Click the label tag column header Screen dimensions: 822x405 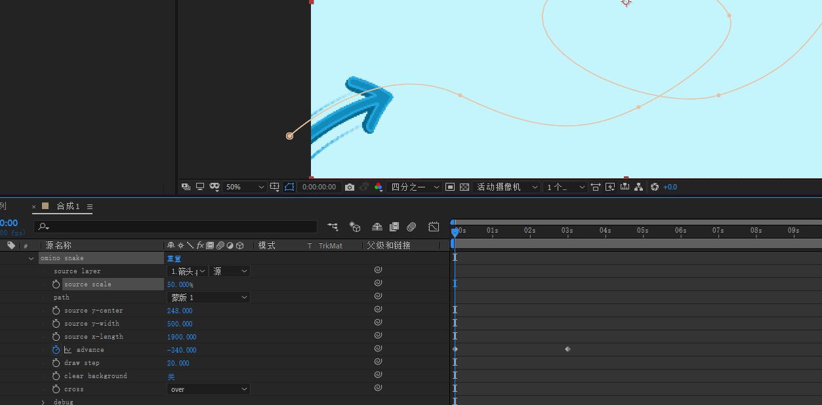click(11, 245)
